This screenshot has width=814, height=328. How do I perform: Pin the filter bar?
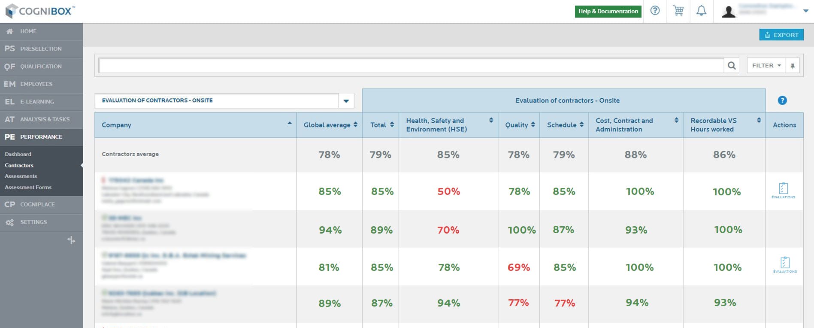point(793,66)
